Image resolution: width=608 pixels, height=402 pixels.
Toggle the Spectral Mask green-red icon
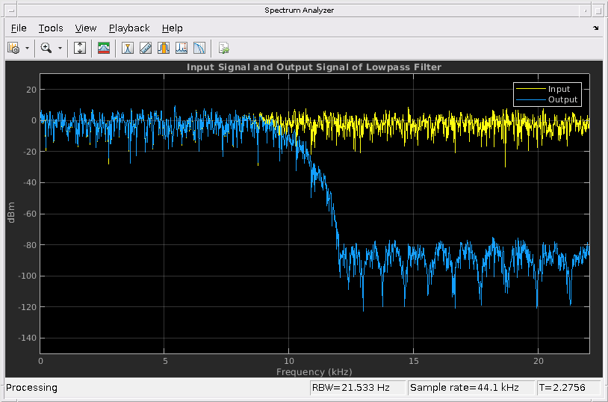[104, 48]
